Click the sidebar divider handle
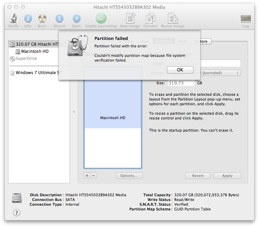259x227 pixels. click(74, 112)
